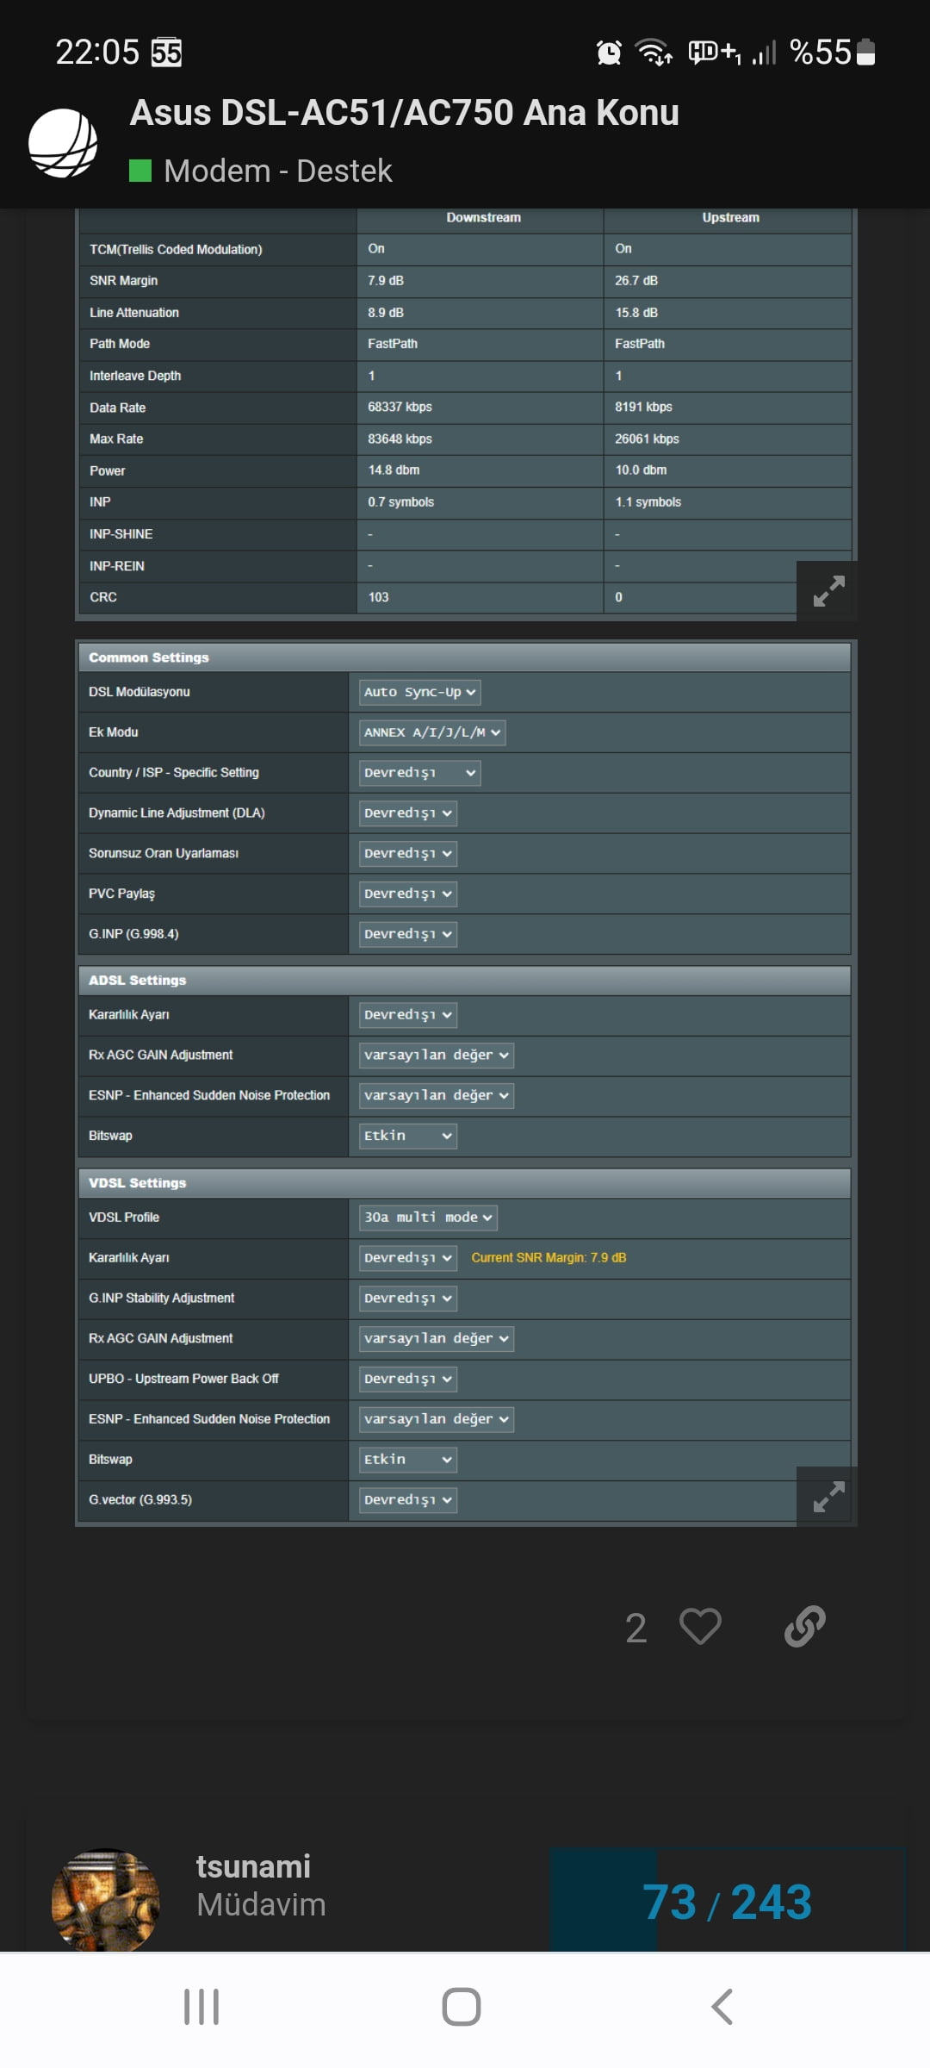930x2068 pixels.
Task: Open the UPBO Upstream Power Back Off dropdown
Action: [407, 1379]
